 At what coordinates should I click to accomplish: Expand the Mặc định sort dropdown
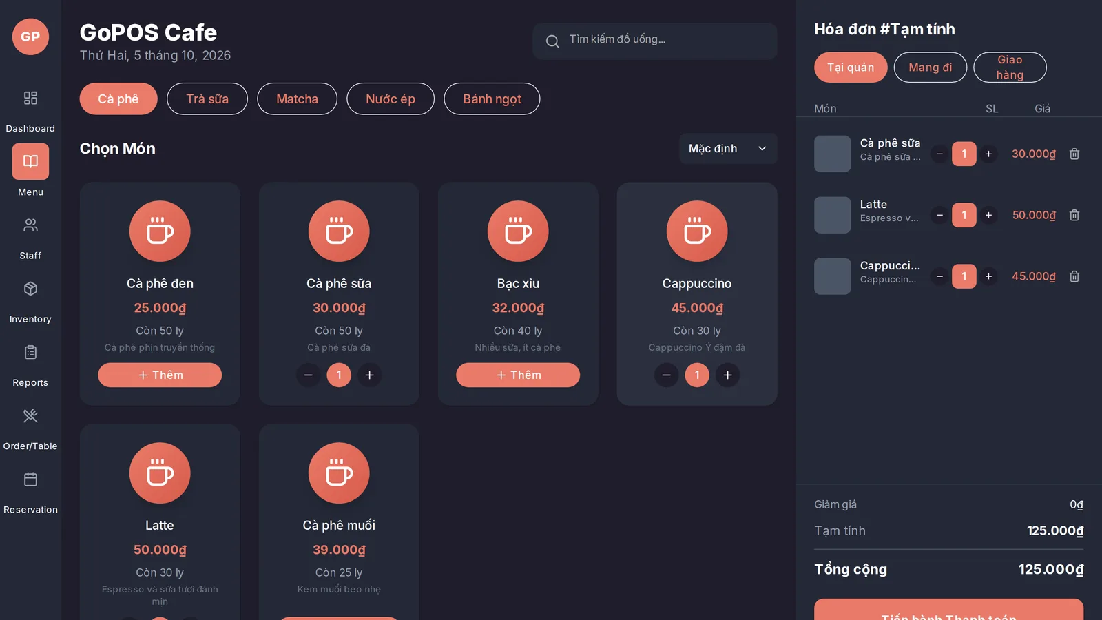pyautogui.click(x=728, y=149)
